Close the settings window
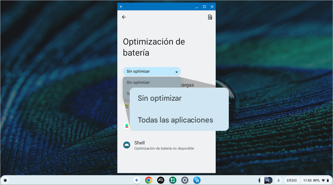 [x=212, y=7]
